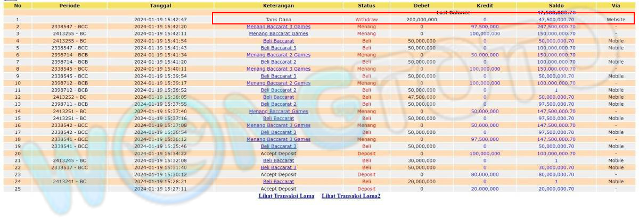Open 'Menang Baccarat 3 Games' in row 2
Image resolution: width=639 pixels, height=221 pixels.
(278, 27)
